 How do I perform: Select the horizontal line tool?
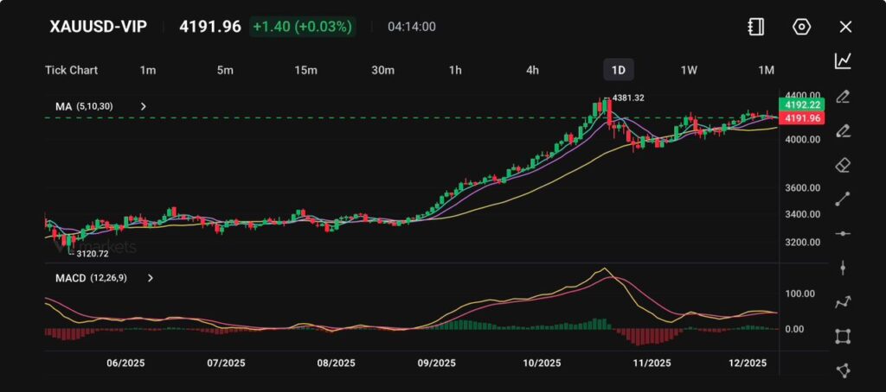point(843,234)
